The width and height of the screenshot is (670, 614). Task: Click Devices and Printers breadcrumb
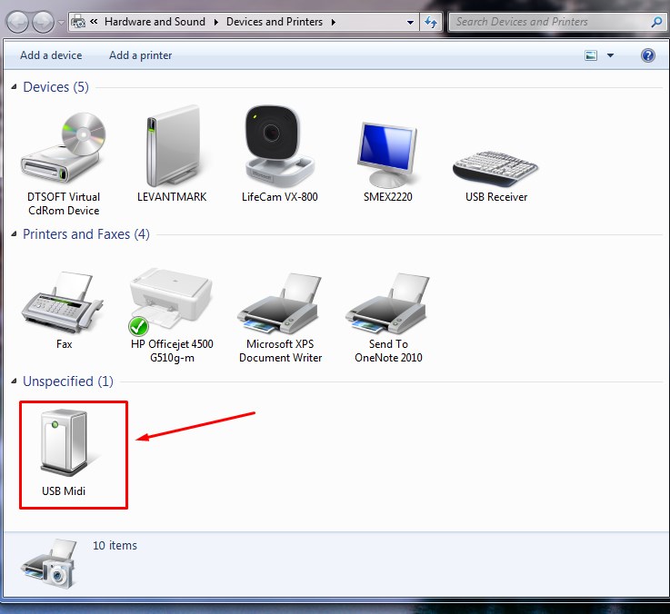click(275, 22)
